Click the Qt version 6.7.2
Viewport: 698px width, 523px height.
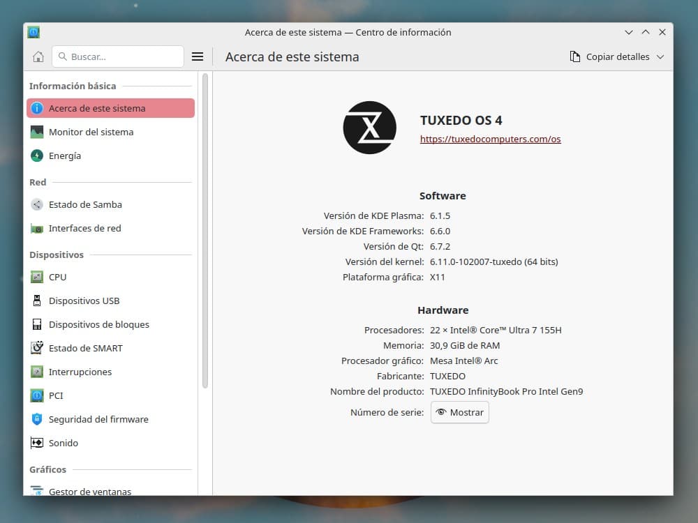coord(440,246)
